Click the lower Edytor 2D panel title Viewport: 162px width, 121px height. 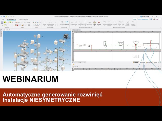[x=76, y=67]
